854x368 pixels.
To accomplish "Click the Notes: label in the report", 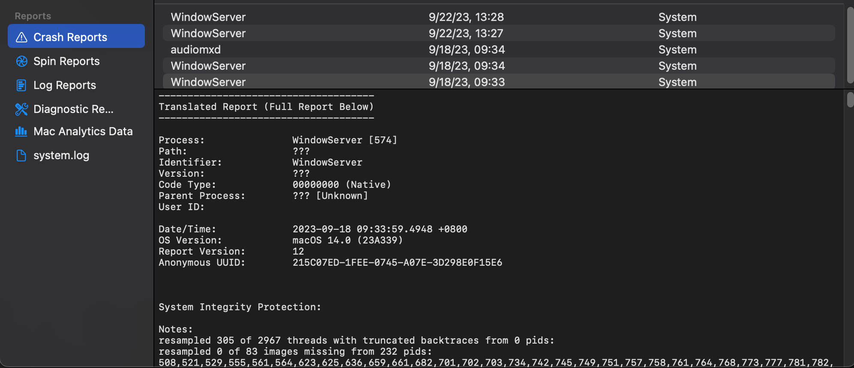I will (x=176, y=329).
